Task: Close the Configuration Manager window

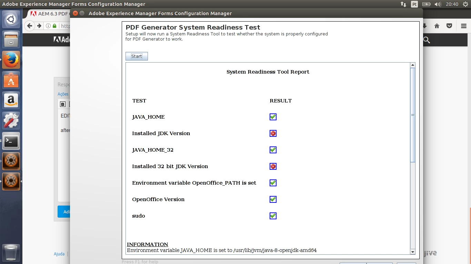Action: click(75, 13)
